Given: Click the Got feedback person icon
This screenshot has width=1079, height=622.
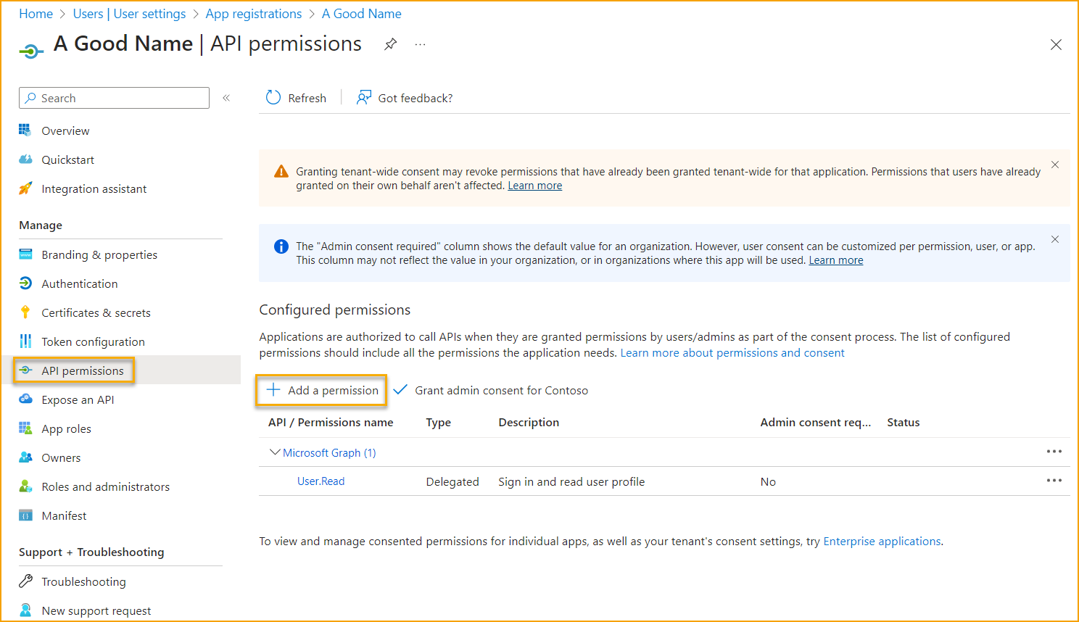Looking at the screenshot, I should [364, 98].
